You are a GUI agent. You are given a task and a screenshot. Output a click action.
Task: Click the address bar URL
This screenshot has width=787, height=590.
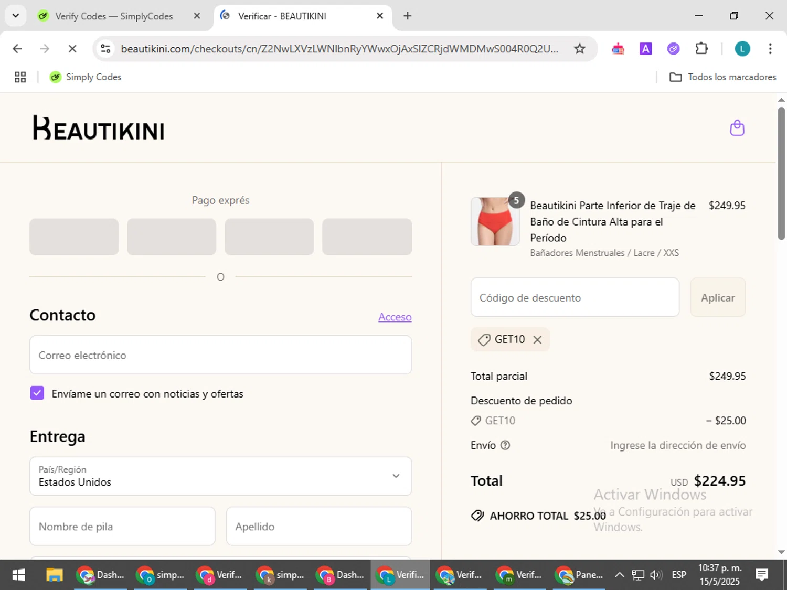339,49
